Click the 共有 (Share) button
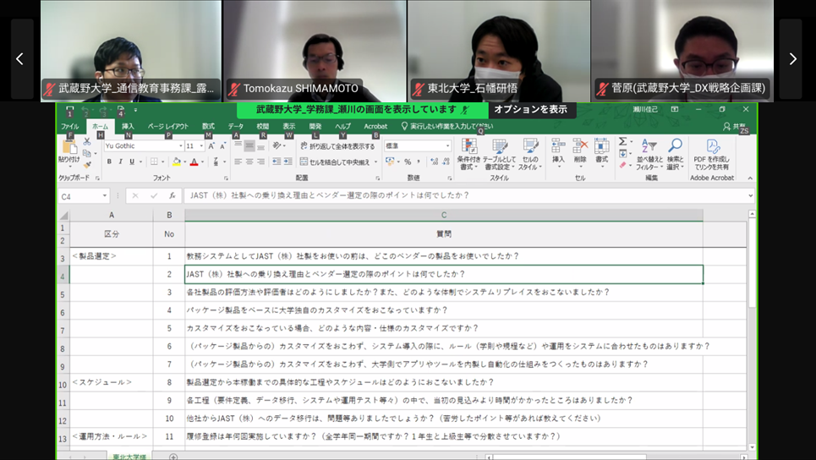Screen dimensions: 816x460 click(x=734, y=127)
